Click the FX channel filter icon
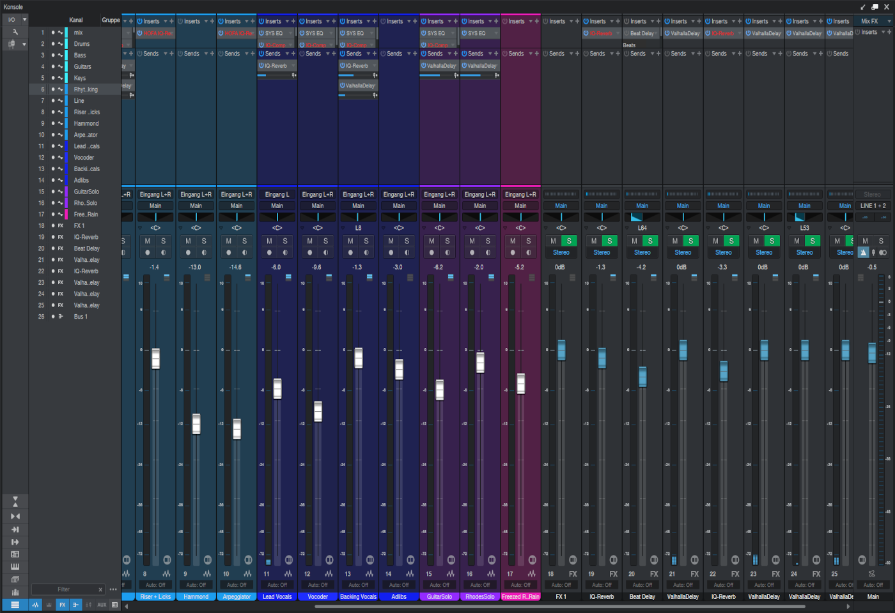 [x=62, y=605]
